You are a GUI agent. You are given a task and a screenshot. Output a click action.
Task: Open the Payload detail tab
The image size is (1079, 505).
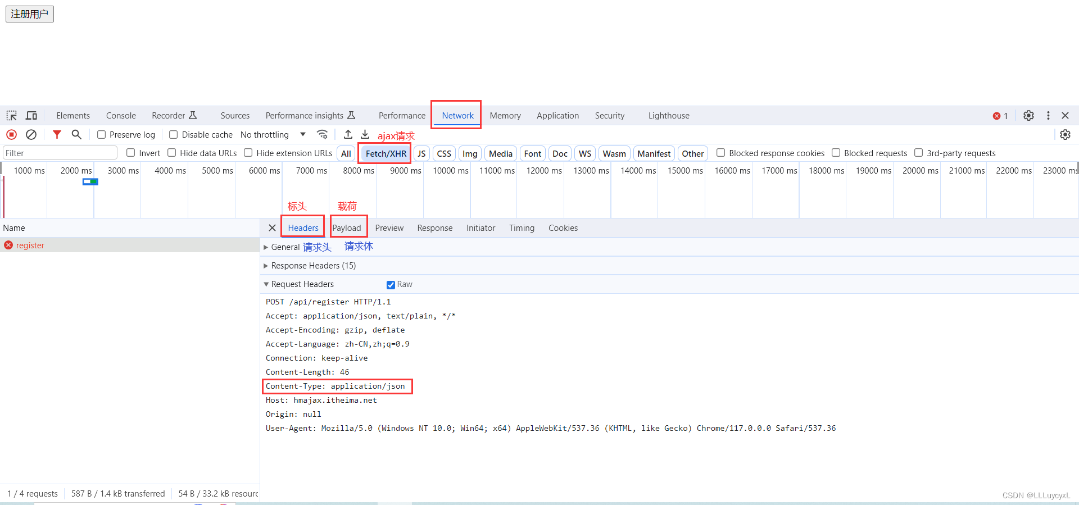point(347,228)
